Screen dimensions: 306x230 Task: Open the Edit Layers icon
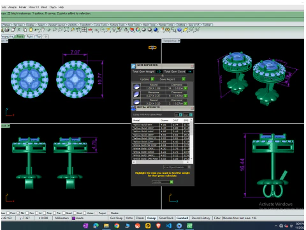click(x=132, y=30)
